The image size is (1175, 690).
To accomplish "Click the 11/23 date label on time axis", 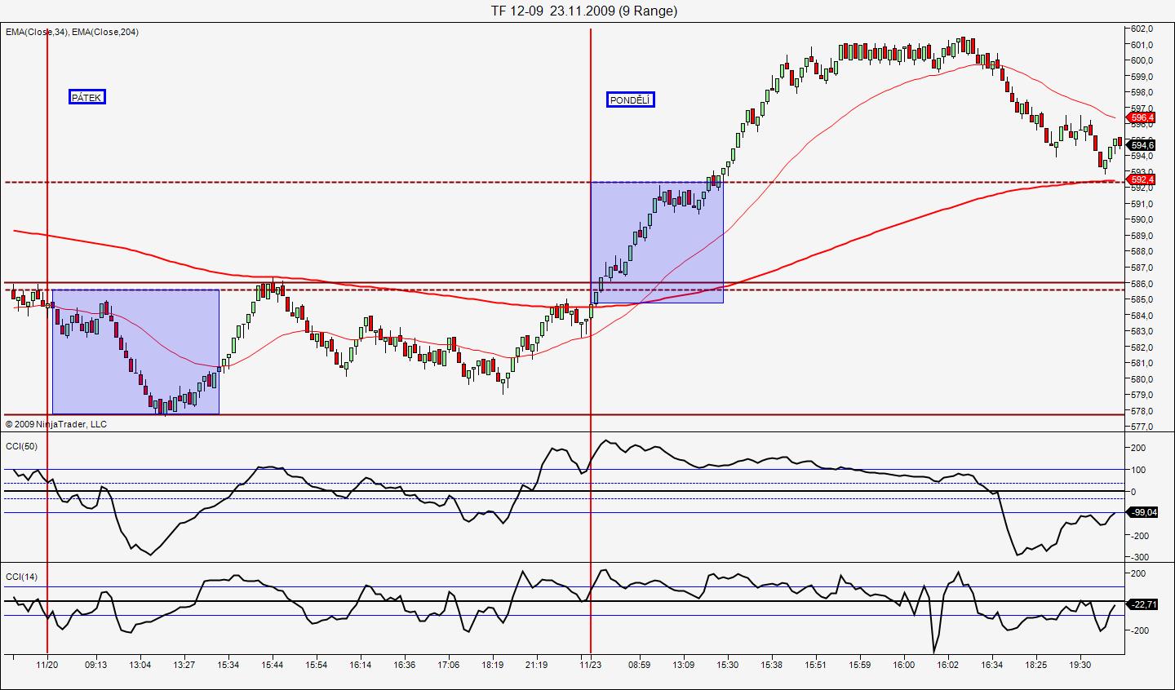I will click(591, 665).
